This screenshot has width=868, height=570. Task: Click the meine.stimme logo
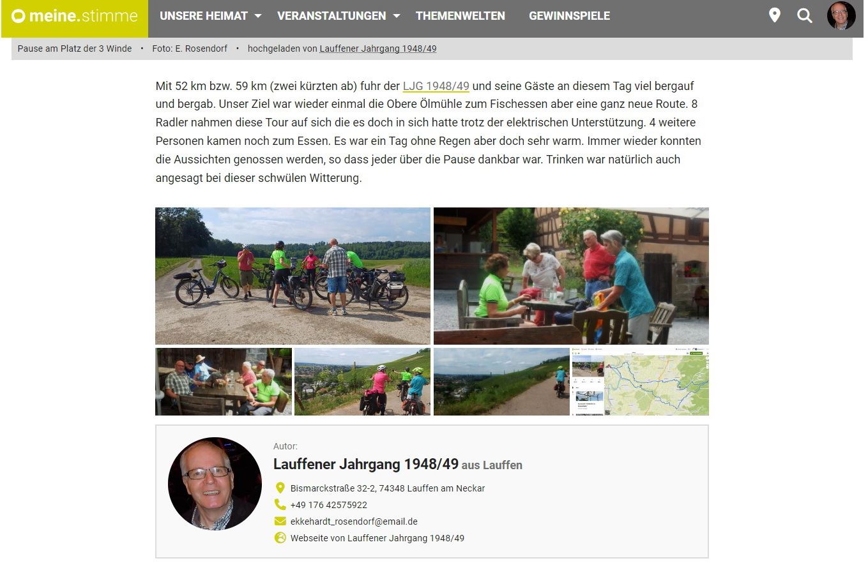point(75,17)
